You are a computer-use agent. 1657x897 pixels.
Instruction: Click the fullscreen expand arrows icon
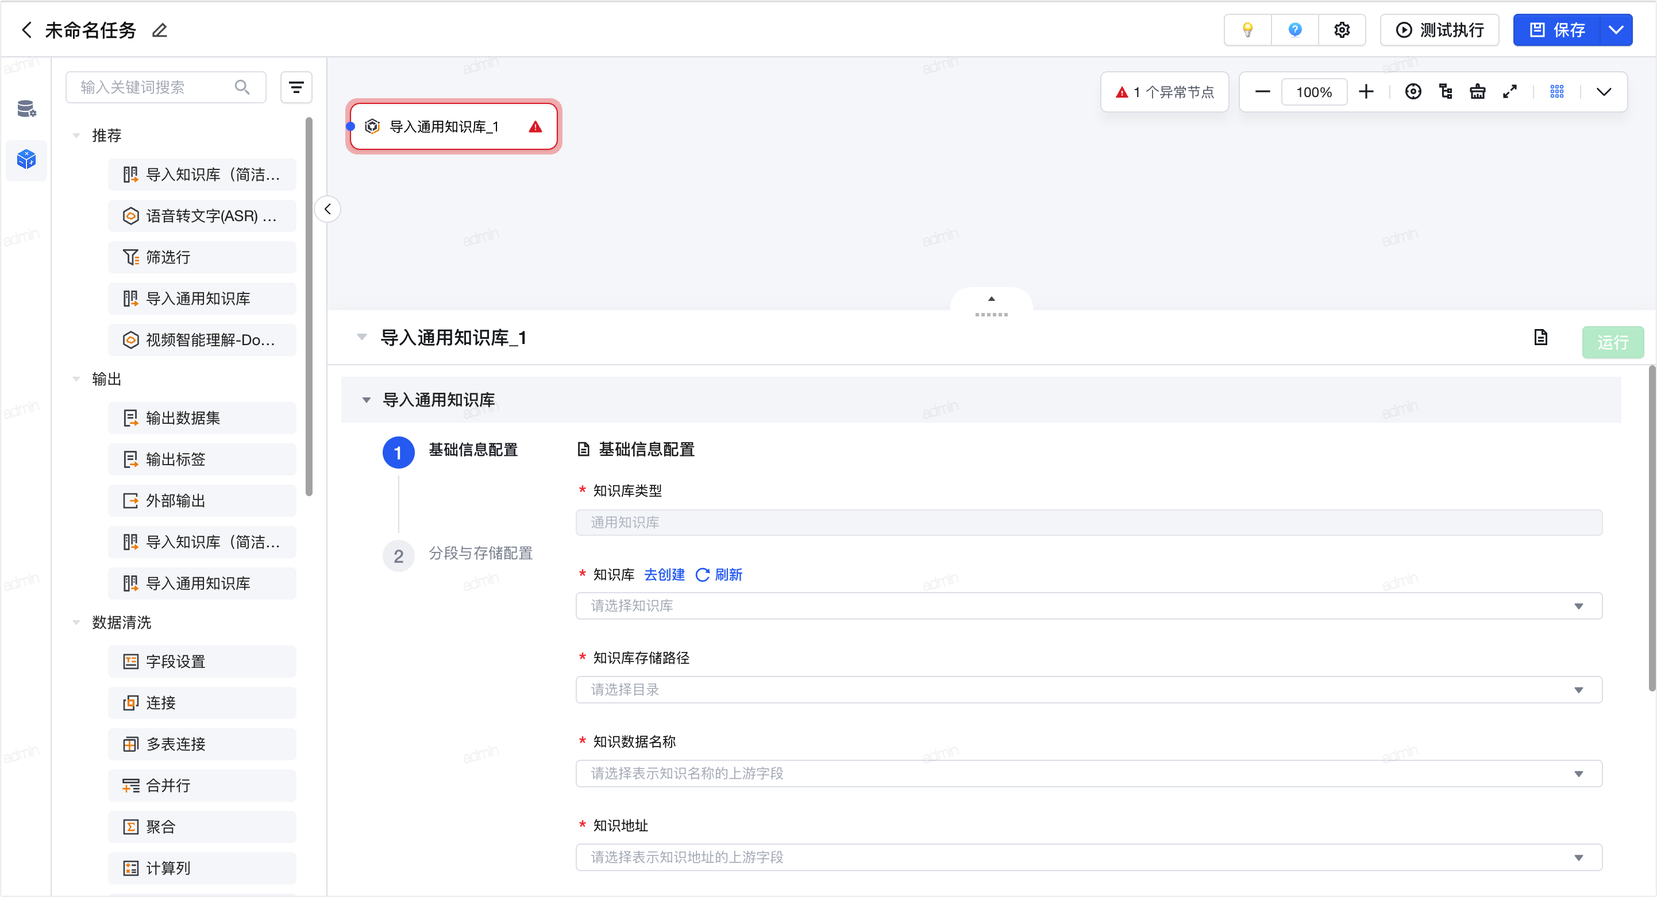(1510, 91)
